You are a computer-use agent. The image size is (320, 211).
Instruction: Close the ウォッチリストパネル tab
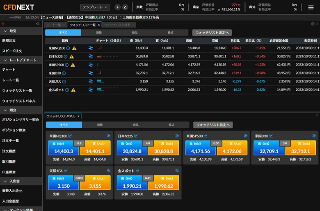click(79, 116)
